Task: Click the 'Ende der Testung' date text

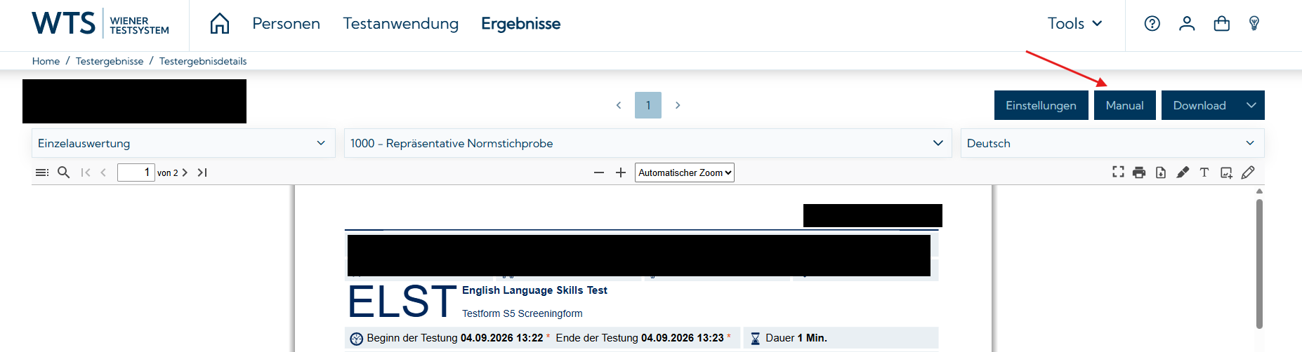Action: pos(640,338)
